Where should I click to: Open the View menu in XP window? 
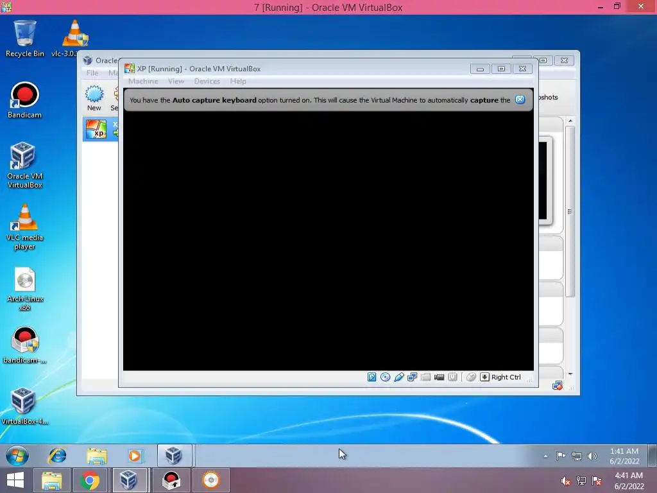coord(176,82)
